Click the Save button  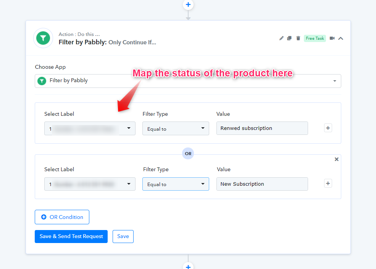click(123, 237)
